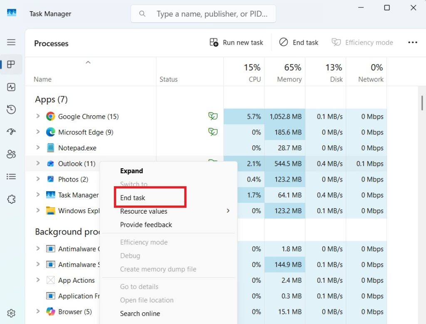Viewport: 426px width, 324px height.
Task: Expand the Browser (5) group
Action: pyautogui.click(x=38, y=311)
